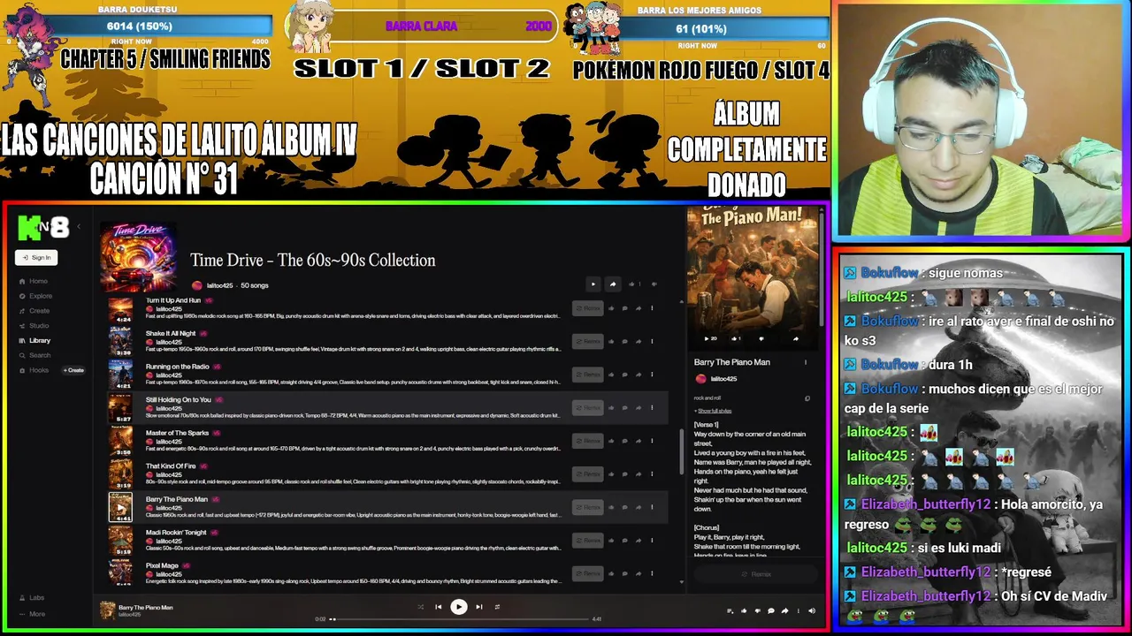1132x636 pixels.
Task: Open Create in the sidebar
Action: (x=34, y=311)
